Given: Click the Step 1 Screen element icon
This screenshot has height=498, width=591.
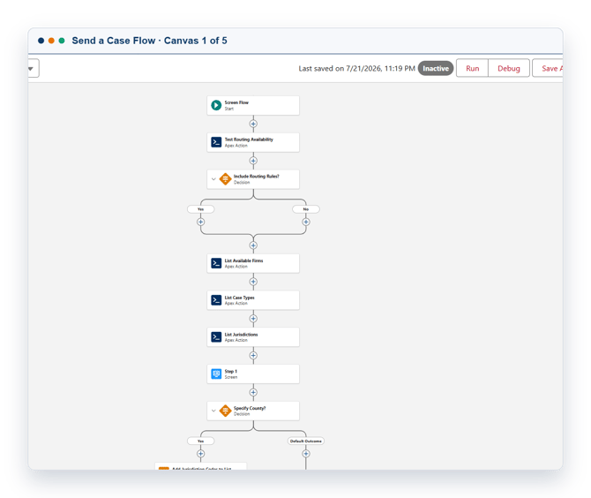Looking at the screenshot, I should pyautogui.click(x=216, y=373).
